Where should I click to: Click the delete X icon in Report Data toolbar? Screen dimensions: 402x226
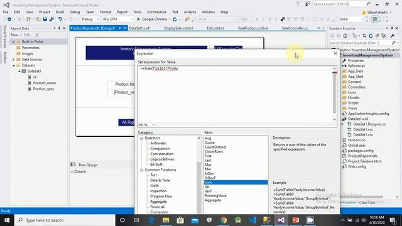[37, 35]
